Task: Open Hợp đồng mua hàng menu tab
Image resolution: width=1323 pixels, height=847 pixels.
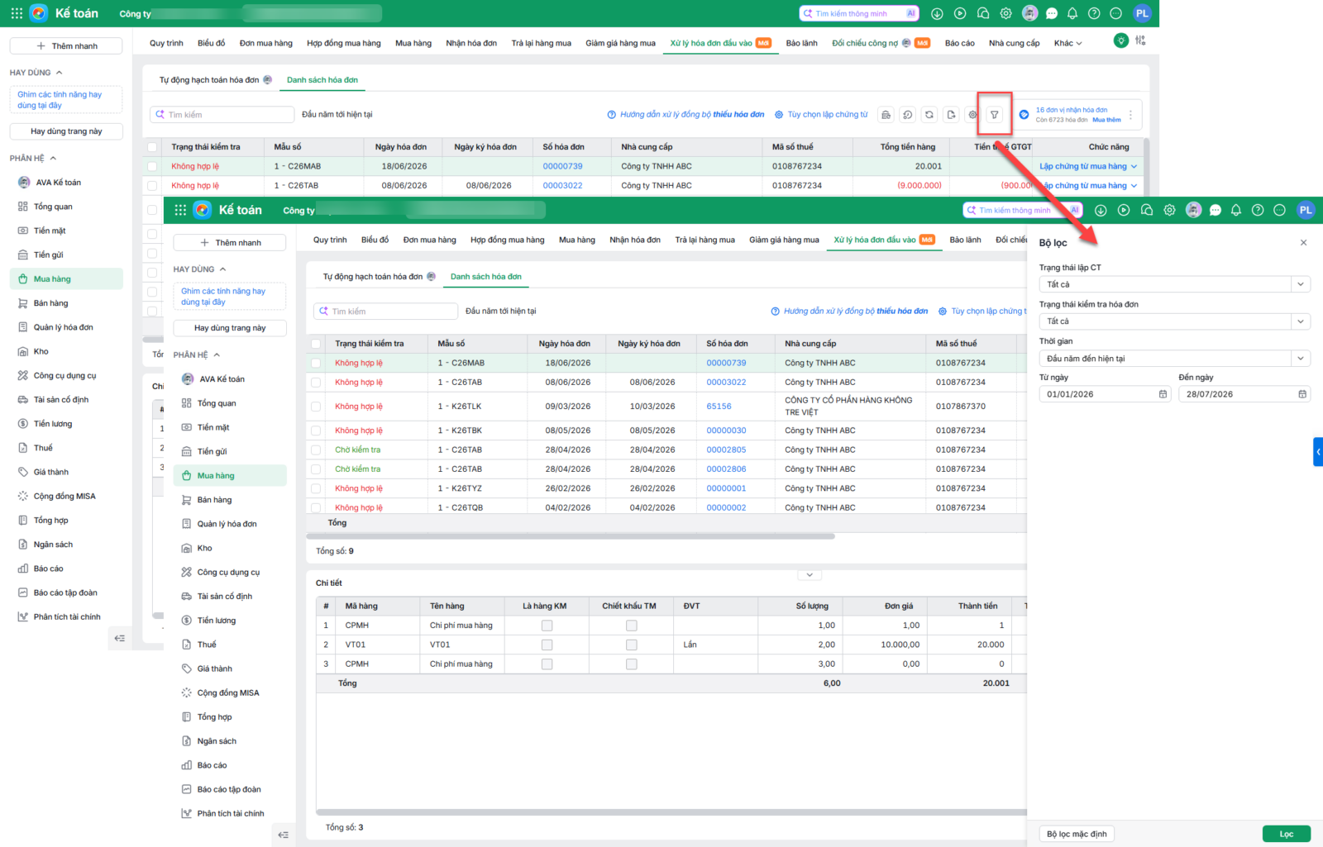Action: coord(508,240)
